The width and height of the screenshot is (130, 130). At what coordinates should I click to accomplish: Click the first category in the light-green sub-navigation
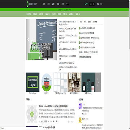tap(29, 14)
